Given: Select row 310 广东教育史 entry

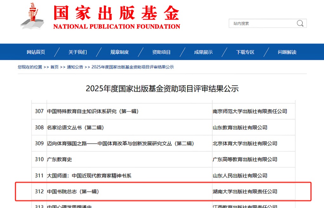Looking at the screenshot, I should [x=59, y=159].
